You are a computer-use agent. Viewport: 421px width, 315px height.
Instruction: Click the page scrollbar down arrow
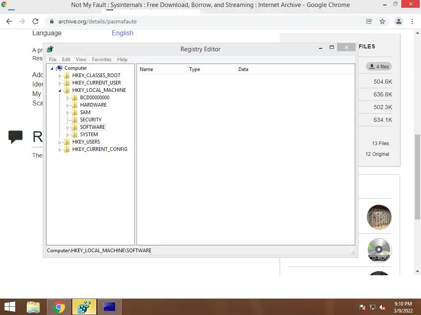[x=418, y=272]
